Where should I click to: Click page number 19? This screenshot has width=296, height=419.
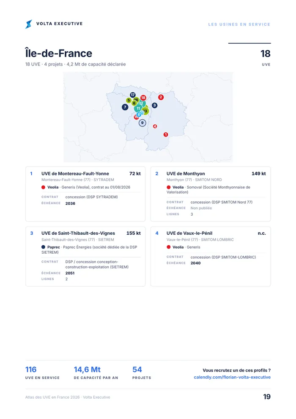tap(267, 397)
